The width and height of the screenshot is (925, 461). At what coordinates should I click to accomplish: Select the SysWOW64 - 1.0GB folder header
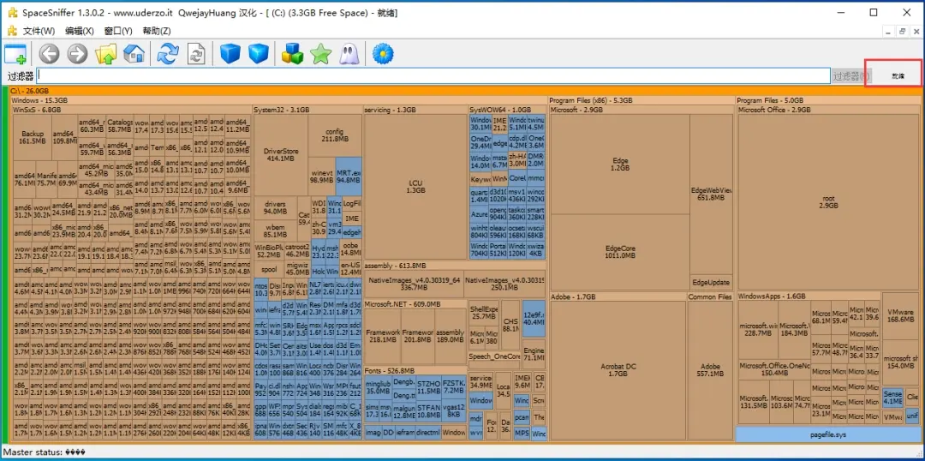(x=507, y=110)
